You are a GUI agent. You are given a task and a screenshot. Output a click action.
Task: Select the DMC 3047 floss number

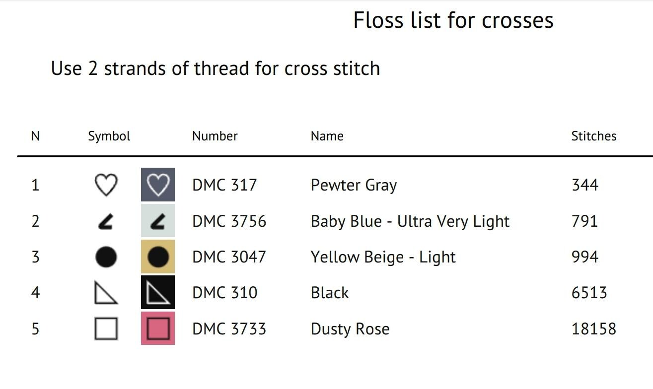229,257
